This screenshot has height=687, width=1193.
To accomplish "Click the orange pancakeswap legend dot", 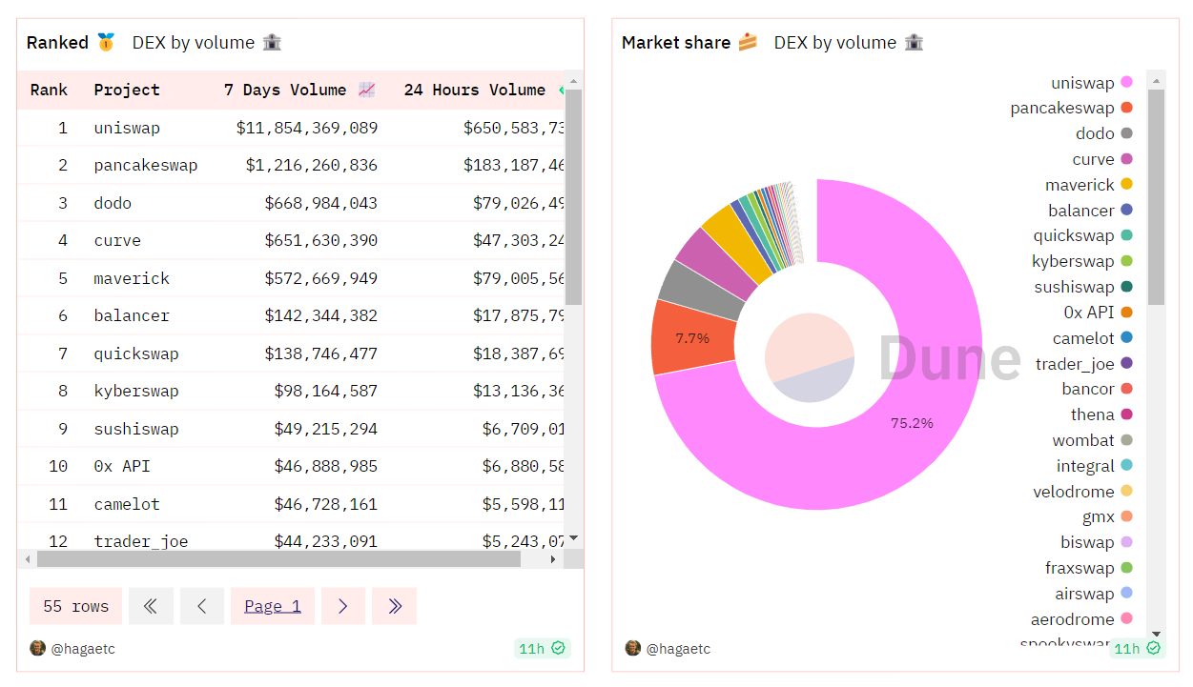I will click(x=1126, y=109).
